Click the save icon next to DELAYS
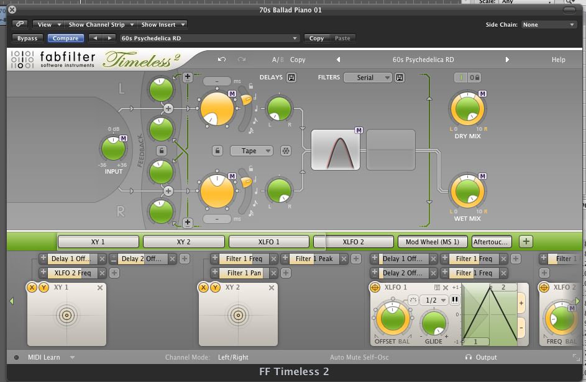586x382 pixels. (x=291, y=78)
